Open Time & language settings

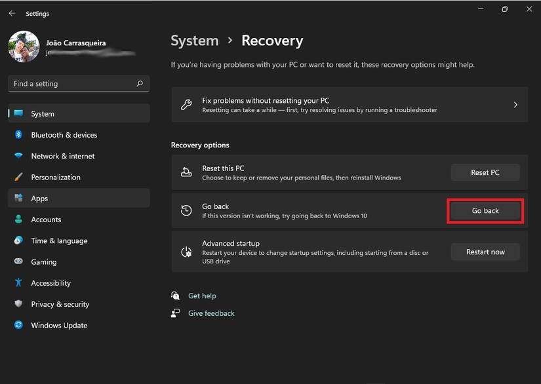[x=79, y=240]
